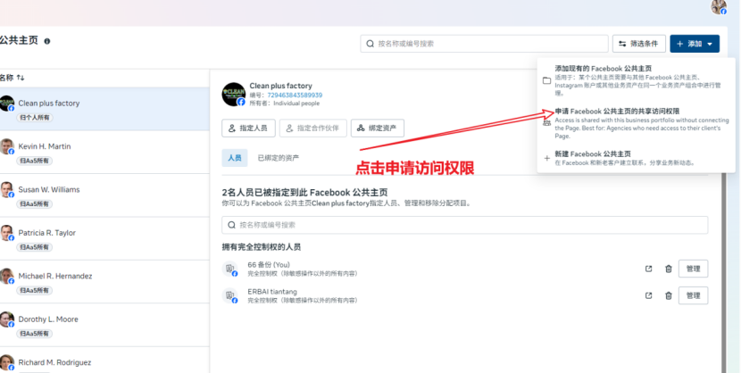Choose 新建 Facebook 公共主页 menu option
The height and width of the screenshot is (373, 741).
pos(636,158)
